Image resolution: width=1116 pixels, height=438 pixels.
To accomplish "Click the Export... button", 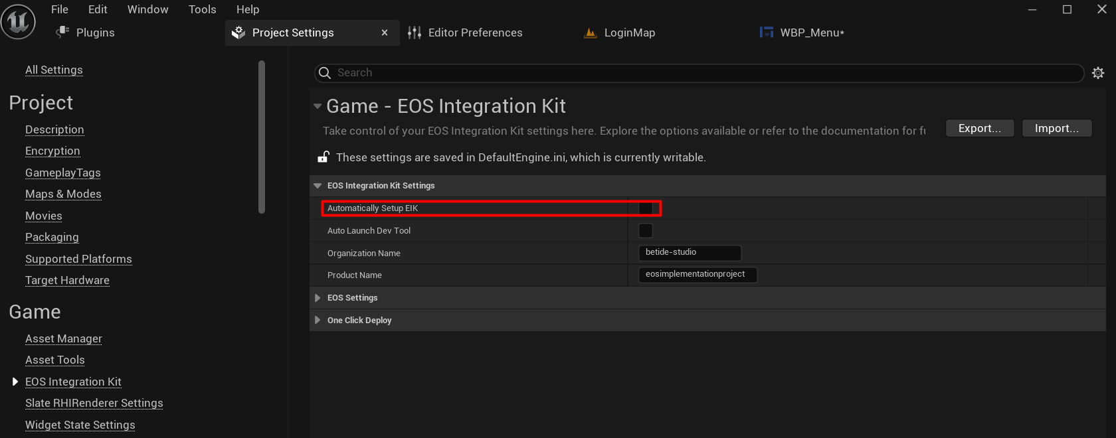I will point(979,128).
